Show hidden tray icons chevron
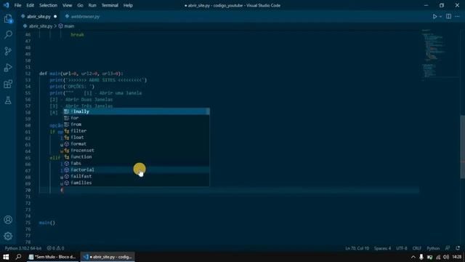The image size is (465, 262). [x=413, y=257]
